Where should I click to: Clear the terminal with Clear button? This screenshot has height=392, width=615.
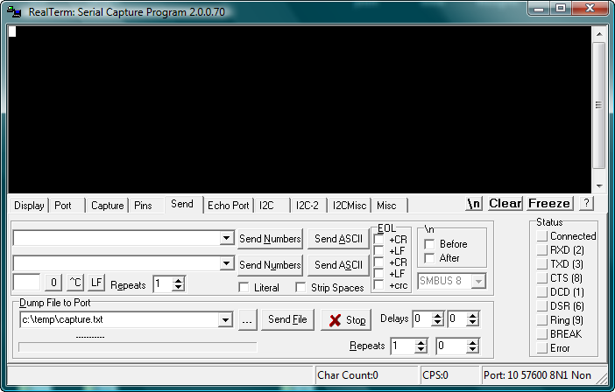505,203
